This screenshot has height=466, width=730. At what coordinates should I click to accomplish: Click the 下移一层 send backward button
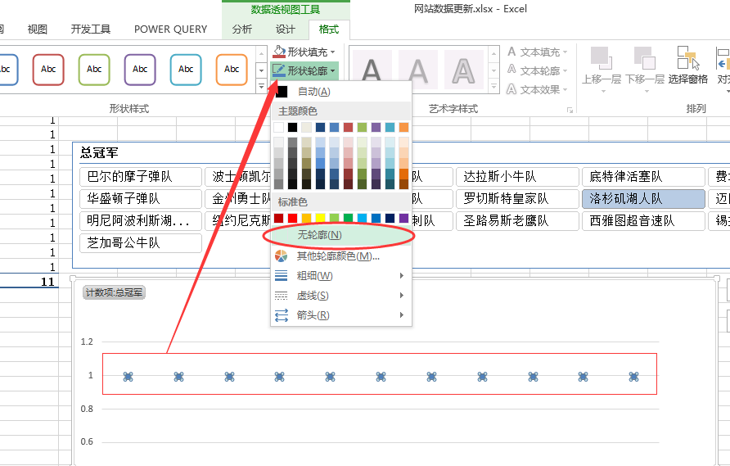point(645,69)
